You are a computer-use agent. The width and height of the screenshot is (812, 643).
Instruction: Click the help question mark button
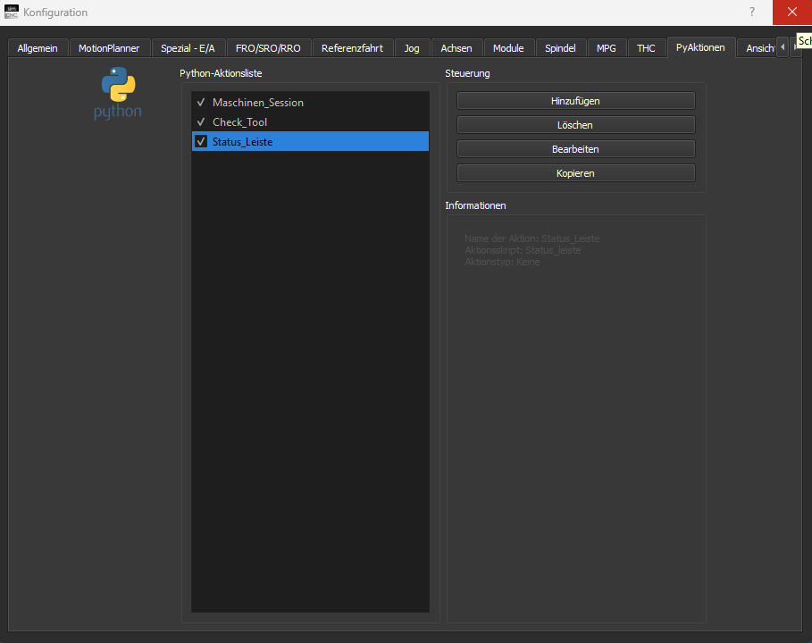[752, 12]
